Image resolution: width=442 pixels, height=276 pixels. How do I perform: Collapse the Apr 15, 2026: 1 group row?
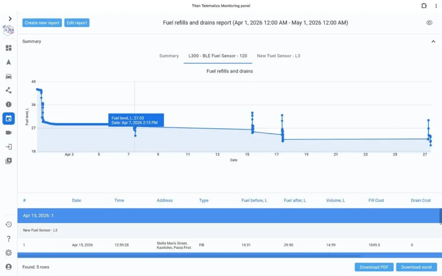coord(228,216)
